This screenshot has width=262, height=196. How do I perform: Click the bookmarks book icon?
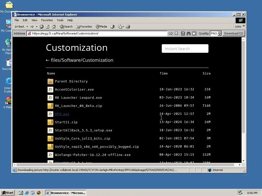(183, 33)
